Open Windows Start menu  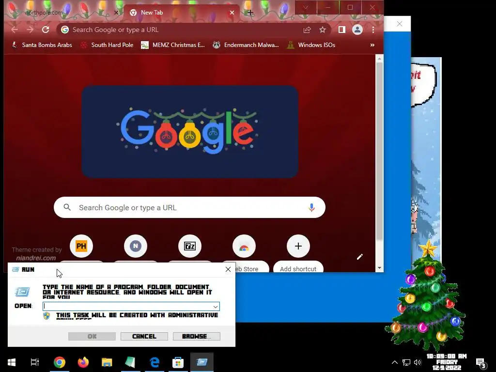(12, 362)
